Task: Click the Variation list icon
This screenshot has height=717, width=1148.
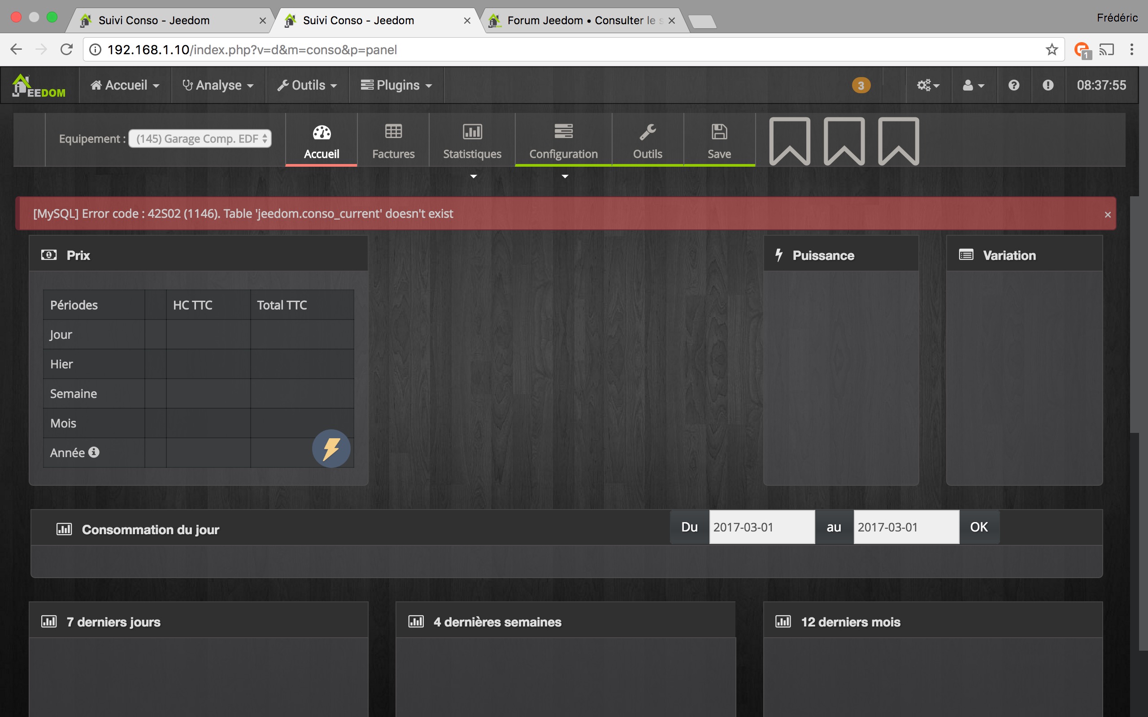Action: [966, 255]
